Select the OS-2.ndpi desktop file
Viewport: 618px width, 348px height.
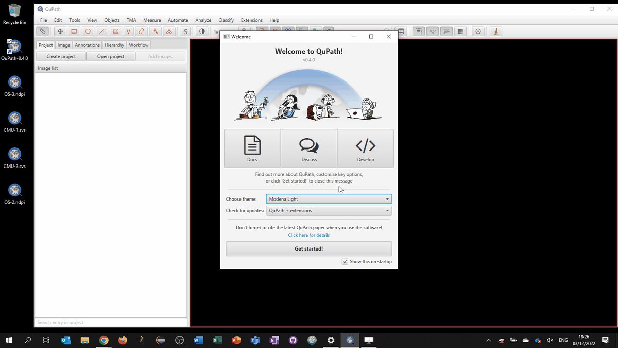click(15, 194)
